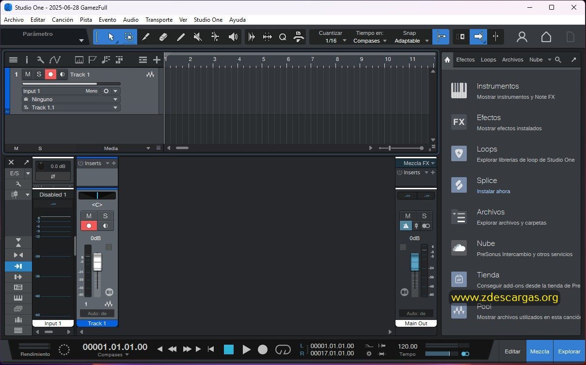
Task: Open the Splice entry icon
Action: pyautogui.click(x=459, y=185)
